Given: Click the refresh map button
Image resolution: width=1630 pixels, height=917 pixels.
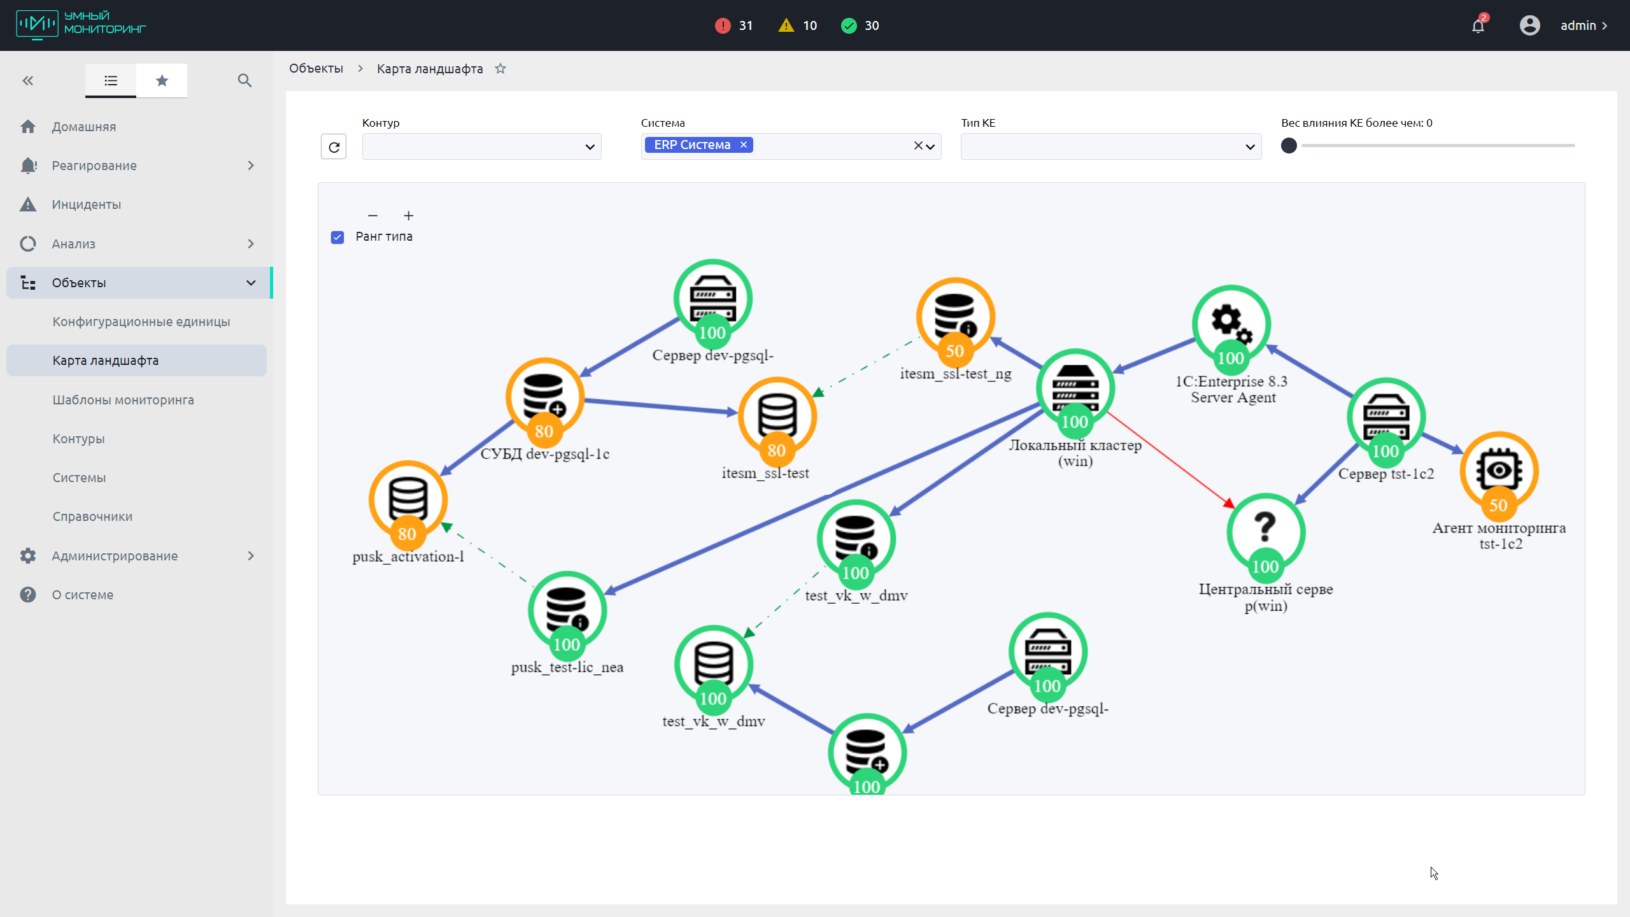Looking at the screenshot, I should (x=334, y=147).
